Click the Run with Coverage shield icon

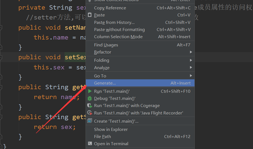[x=90, y=105]
